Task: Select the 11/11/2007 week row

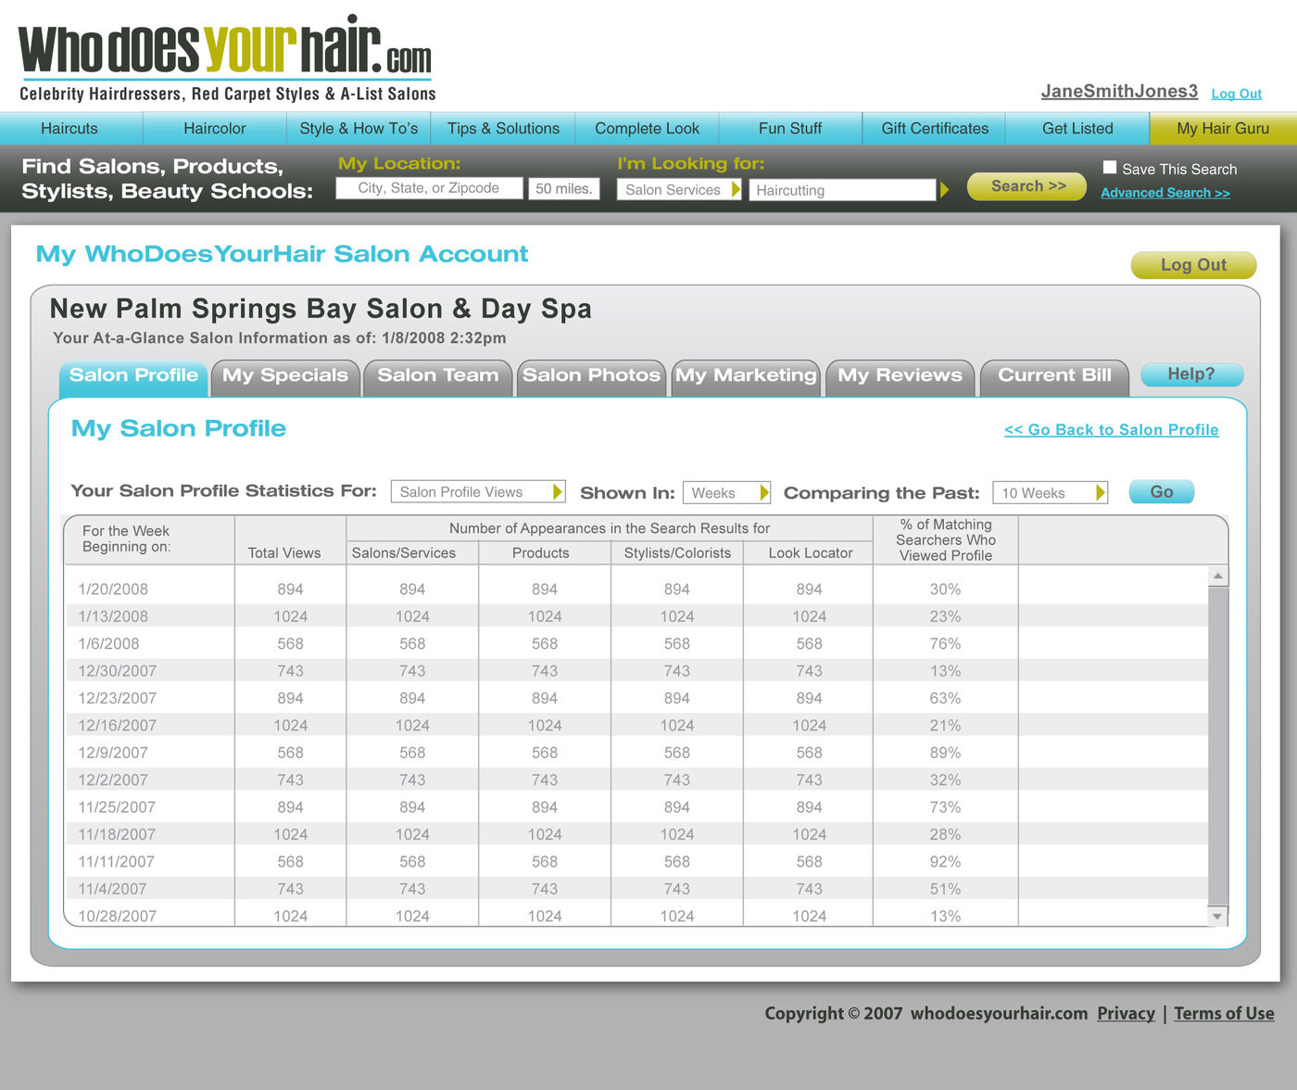Action: click(636, 862)
